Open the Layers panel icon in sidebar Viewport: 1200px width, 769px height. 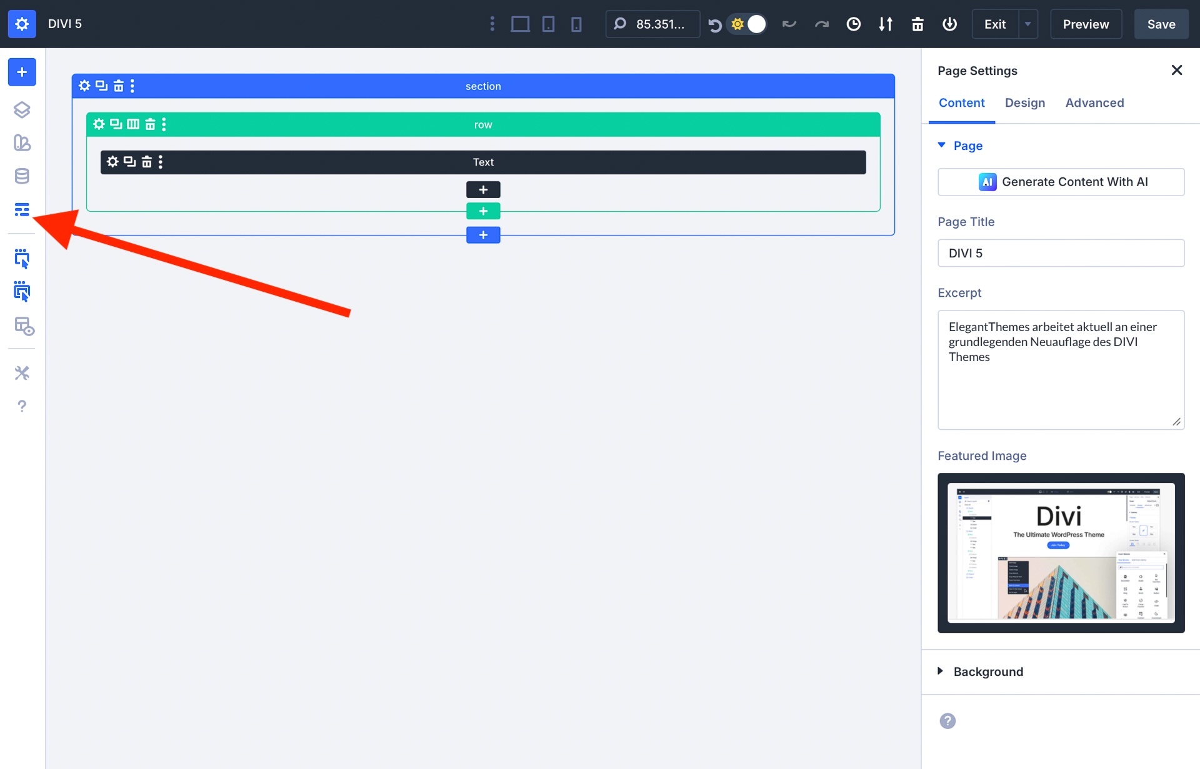(x=22, y=110)
